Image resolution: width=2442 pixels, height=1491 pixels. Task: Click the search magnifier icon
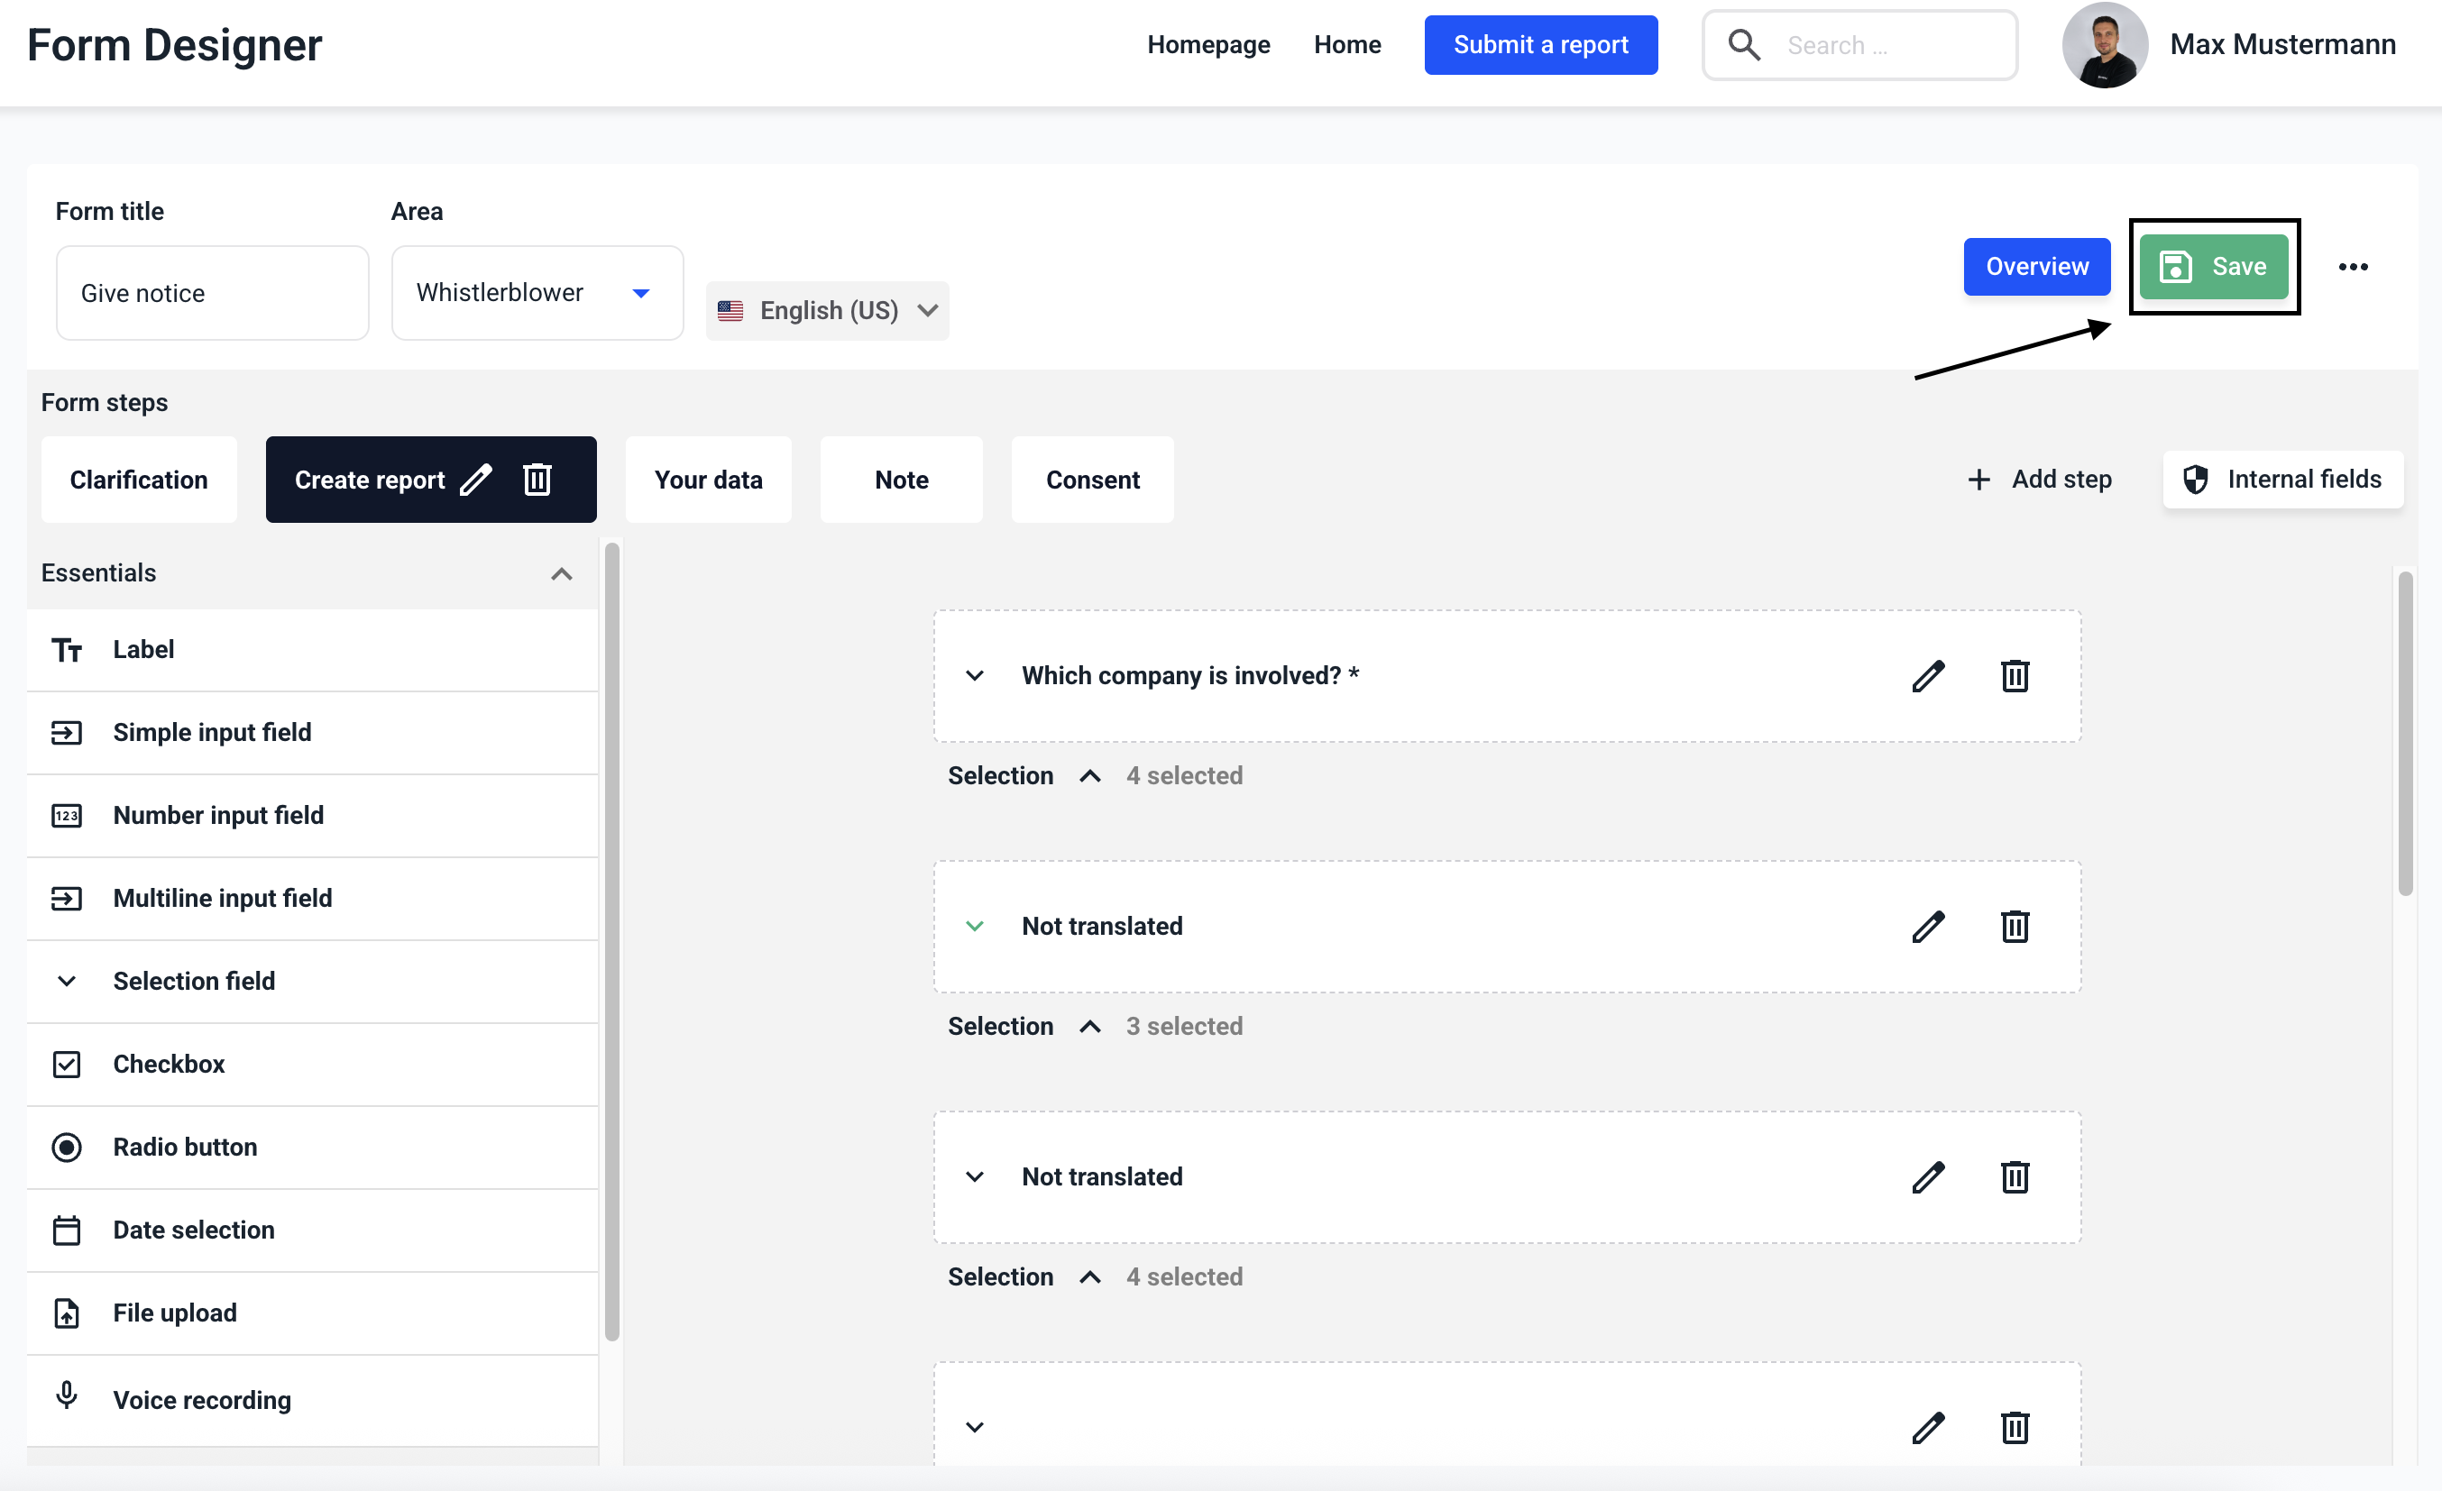click(x=1744, y=46)
